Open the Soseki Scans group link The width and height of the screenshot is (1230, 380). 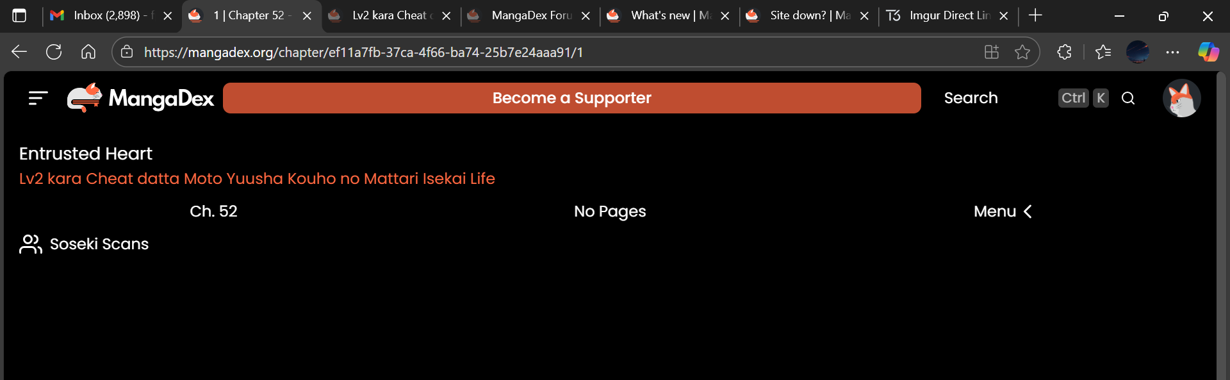99,244
